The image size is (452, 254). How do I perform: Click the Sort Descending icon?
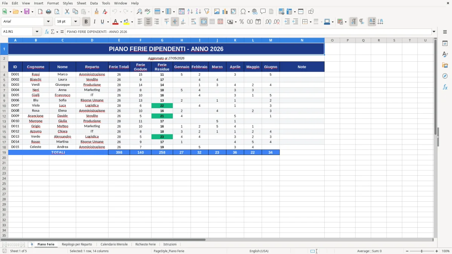click(199, 12)
